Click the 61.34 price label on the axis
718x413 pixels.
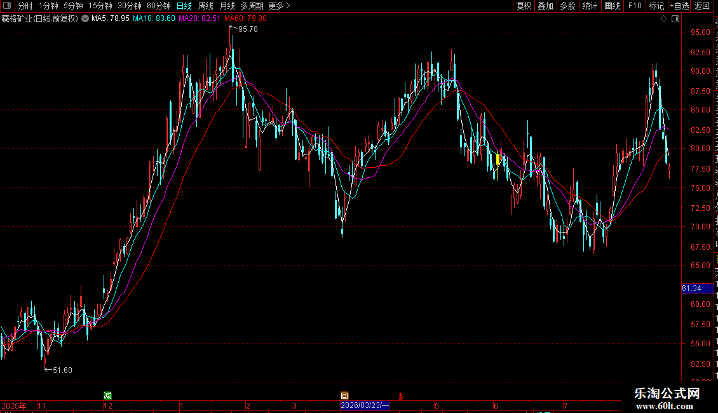pyautogui.click(x=697, y=288)
